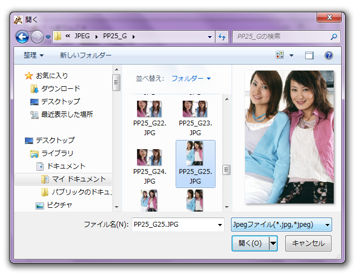Click the folder icon in address bar
Viewport: 360px width, 280px height.
pos(57,37)
